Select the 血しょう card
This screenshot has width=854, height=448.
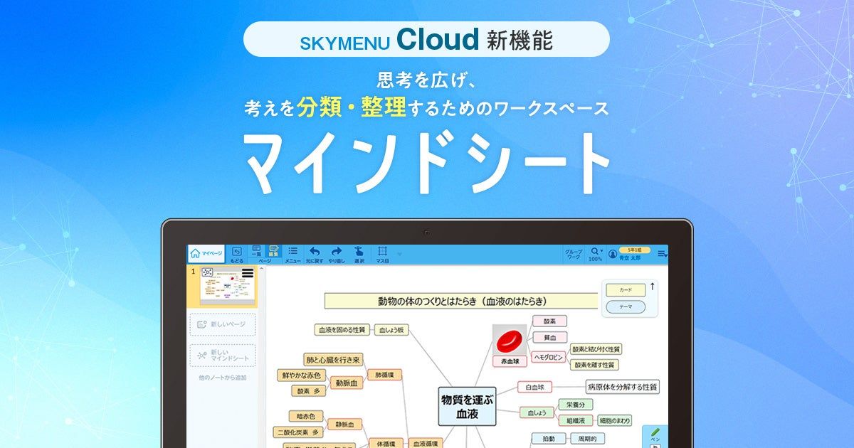click(x=536, y=412)
